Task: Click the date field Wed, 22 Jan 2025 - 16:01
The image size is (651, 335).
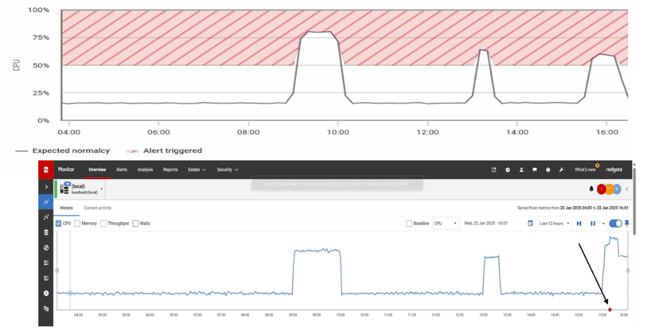Action: [486, 224]
